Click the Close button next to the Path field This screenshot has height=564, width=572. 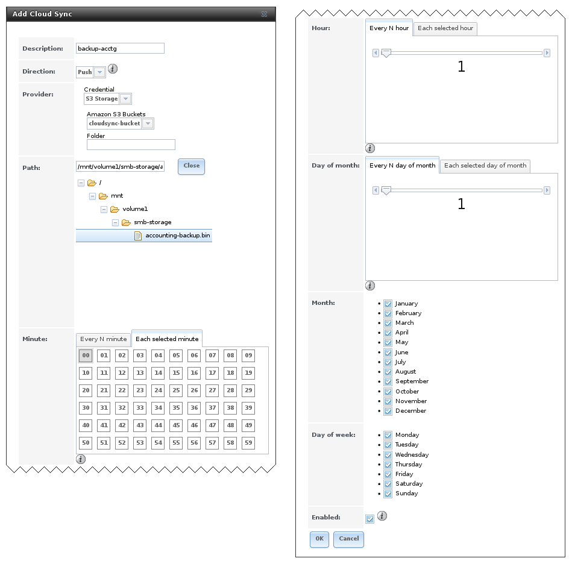[x=191, y=166]
